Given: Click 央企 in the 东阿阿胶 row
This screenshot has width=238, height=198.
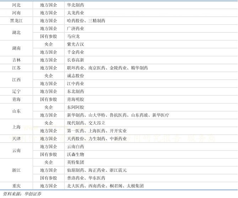Looking at the screenshot, I should (x=49, y=107).
